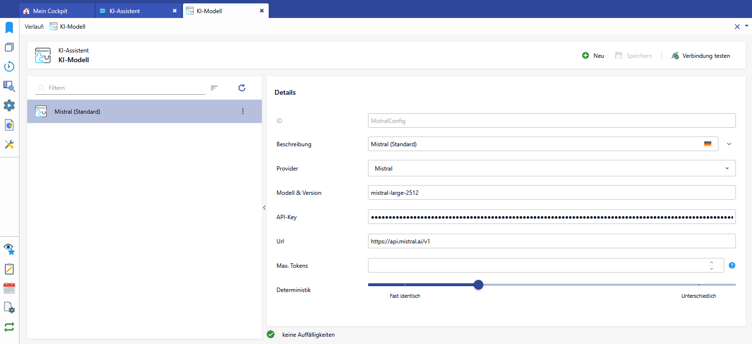
Task: Click the Deterministik slider handle
Action: 478,285
